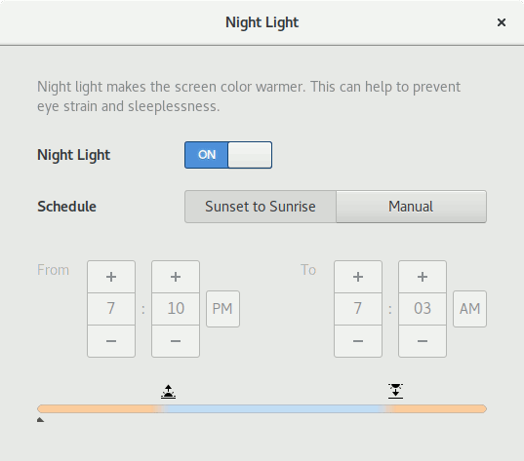
Task: Close the Night Light dialog
Action: [502, 22]
